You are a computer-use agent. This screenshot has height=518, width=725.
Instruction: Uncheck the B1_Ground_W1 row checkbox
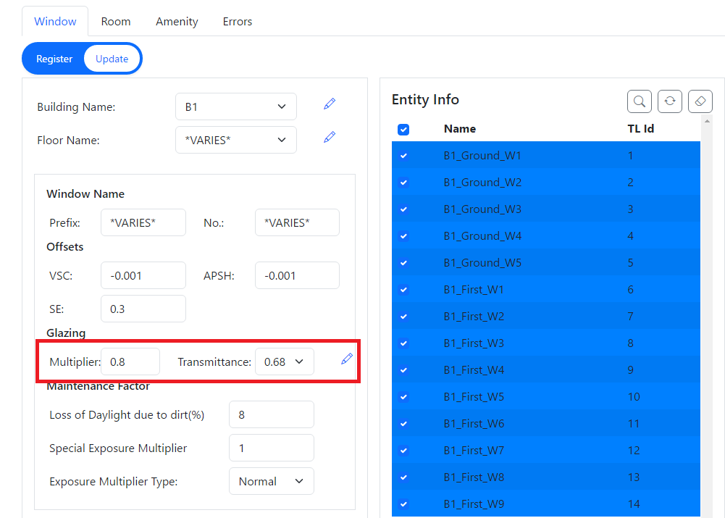point(403,156)
